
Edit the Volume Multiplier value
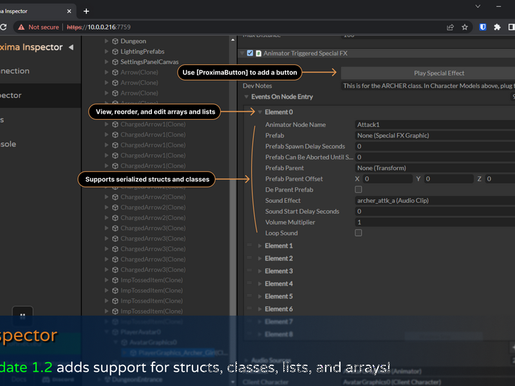[435, 222]
